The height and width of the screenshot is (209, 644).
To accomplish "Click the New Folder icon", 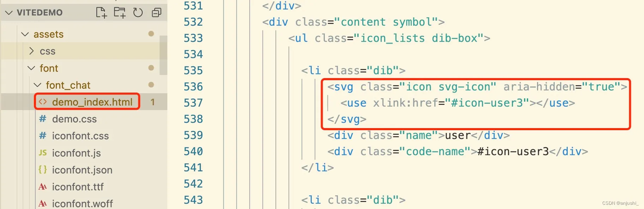I will (x=120, y=13).
